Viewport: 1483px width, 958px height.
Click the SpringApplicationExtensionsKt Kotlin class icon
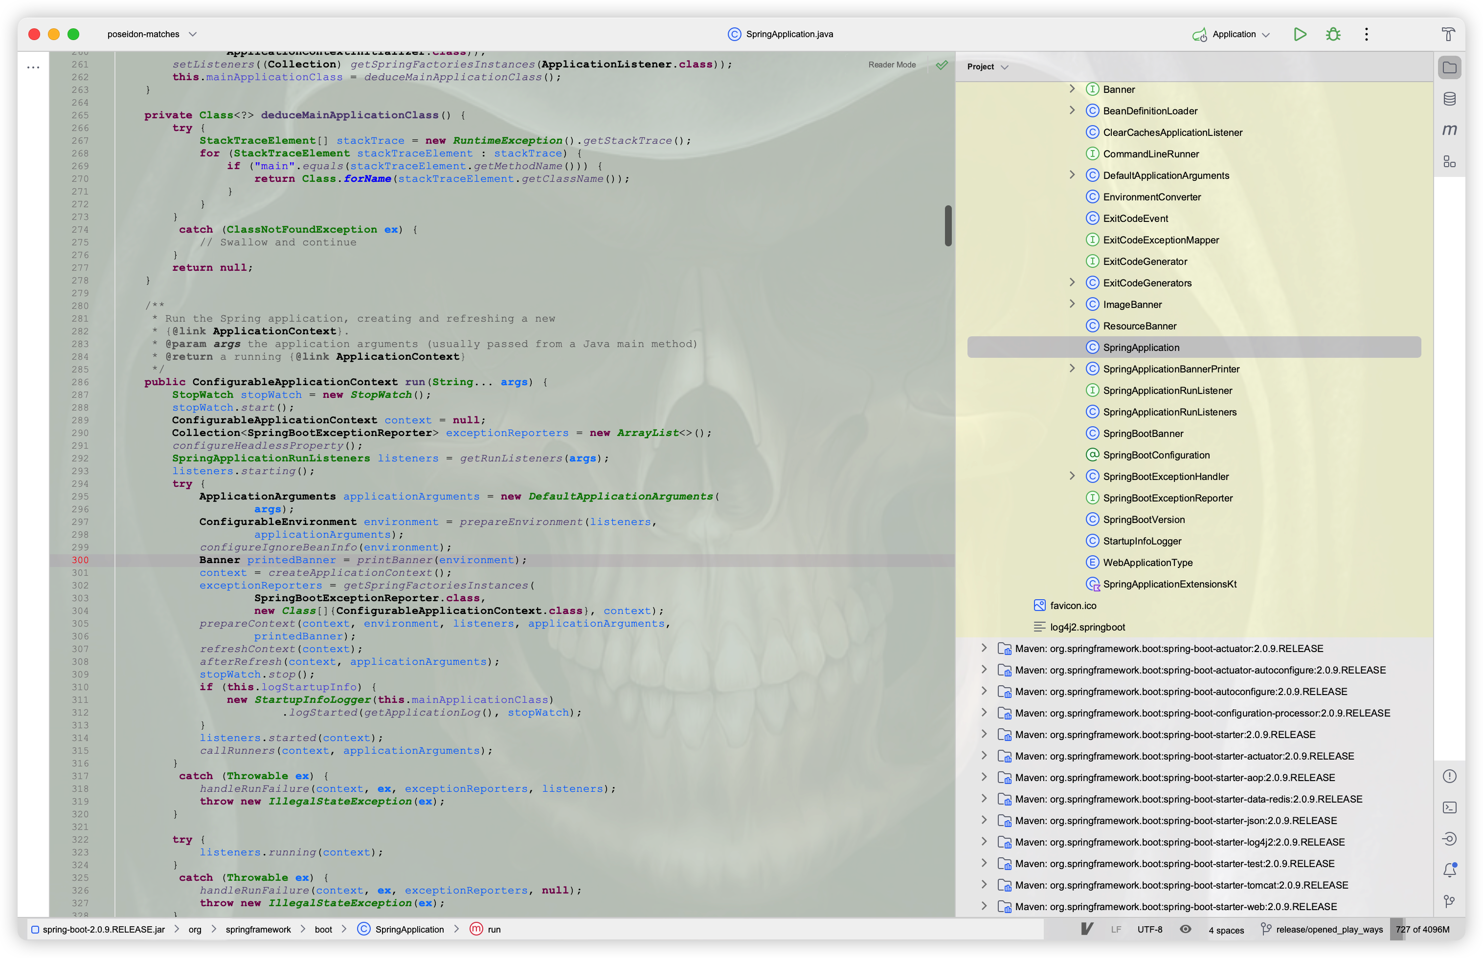(x=1092, y=584)
